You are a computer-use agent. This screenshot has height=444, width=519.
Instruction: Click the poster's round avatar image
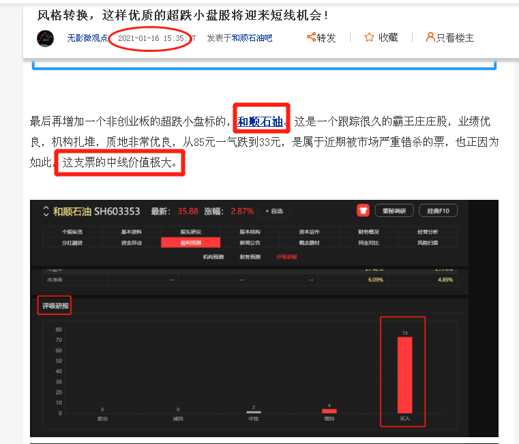45,38
